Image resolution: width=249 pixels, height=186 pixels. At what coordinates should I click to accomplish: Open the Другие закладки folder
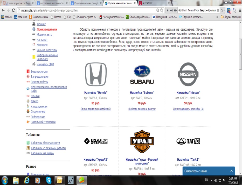coord(231,17)
